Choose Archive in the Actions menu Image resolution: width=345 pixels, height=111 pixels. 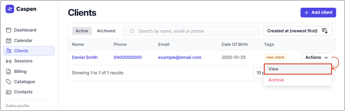[276, 80]
